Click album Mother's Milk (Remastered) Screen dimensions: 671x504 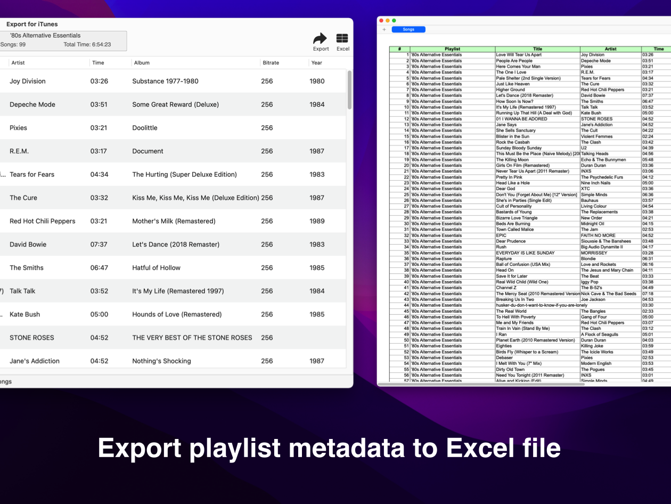[174, 221]
